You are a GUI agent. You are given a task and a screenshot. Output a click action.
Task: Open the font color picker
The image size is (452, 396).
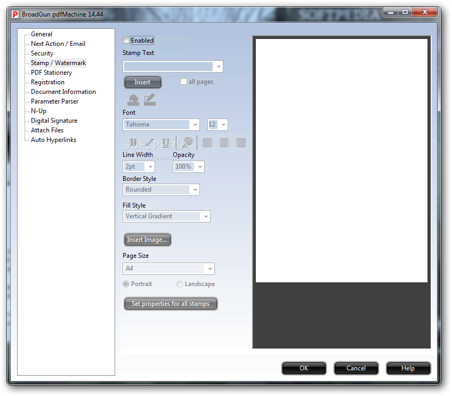click(187, 142)
